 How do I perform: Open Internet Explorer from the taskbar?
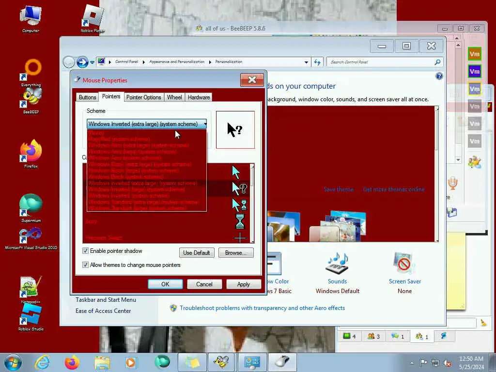(43, 362)
